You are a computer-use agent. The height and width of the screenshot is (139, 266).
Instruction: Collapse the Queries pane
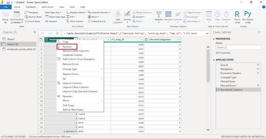(x=35, y=32)
